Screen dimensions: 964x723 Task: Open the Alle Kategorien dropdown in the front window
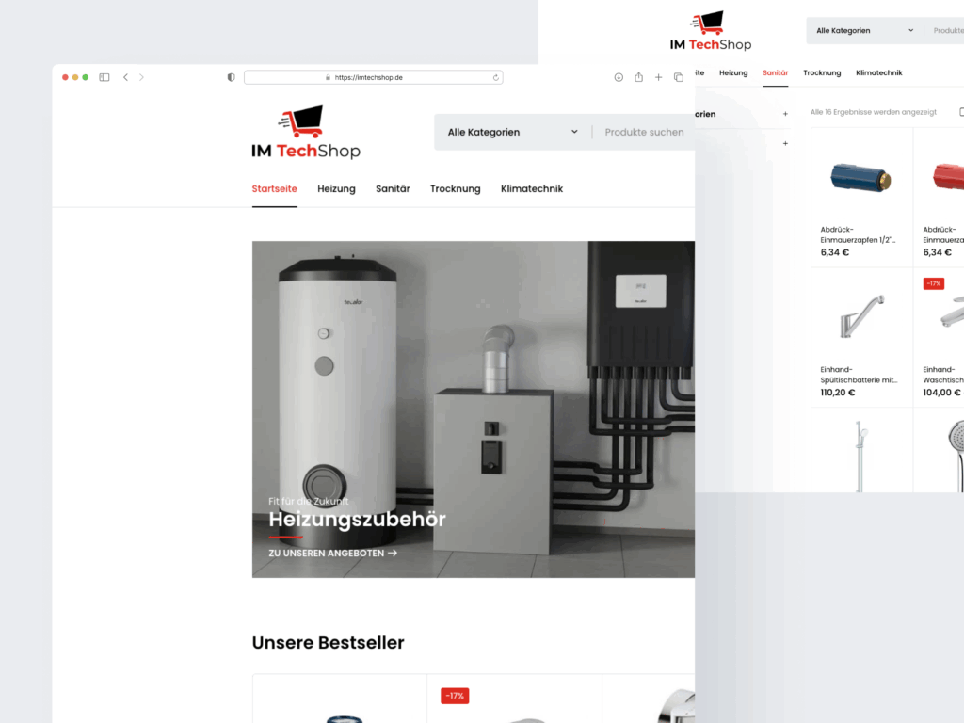coord(512,132)
